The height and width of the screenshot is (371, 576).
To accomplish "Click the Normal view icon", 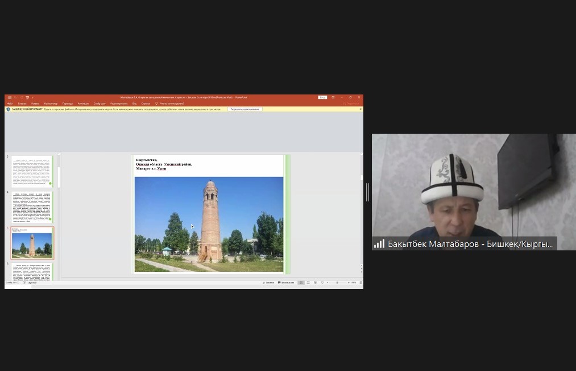I will [301, 283].
